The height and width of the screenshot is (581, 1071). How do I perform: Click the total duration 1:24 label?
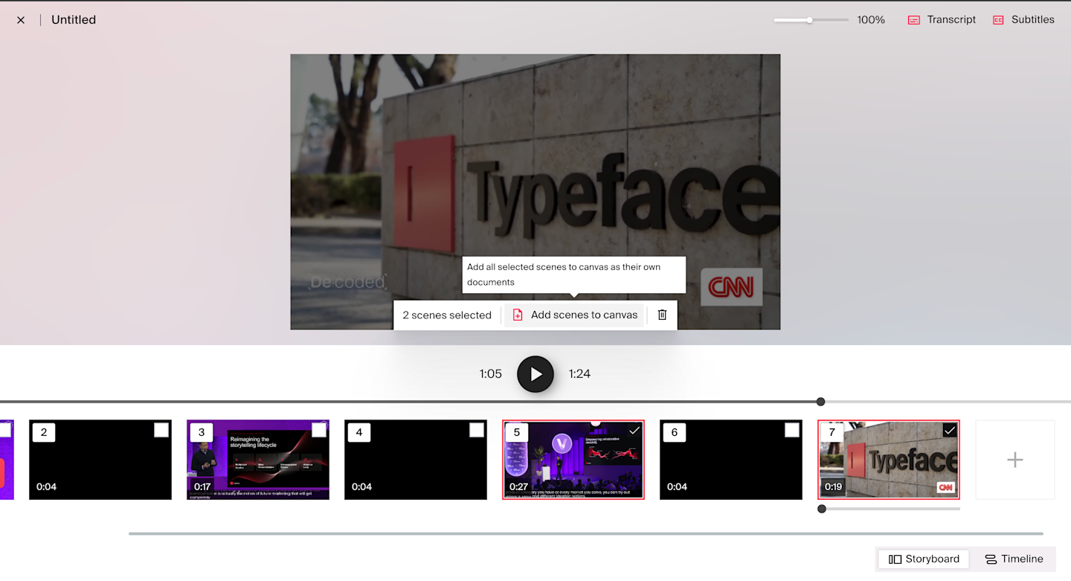(579, 374)
